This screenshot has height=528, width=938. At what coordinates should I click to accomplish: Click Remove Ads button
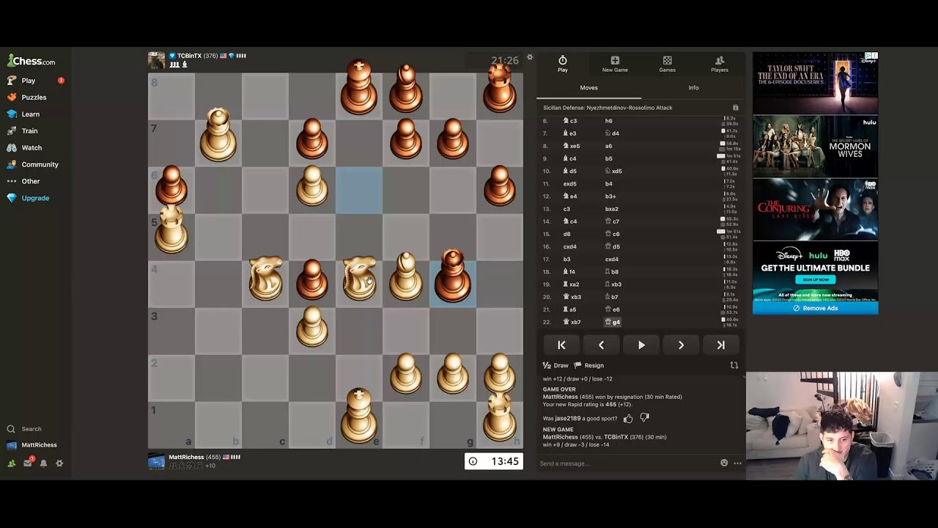(815, 308)
